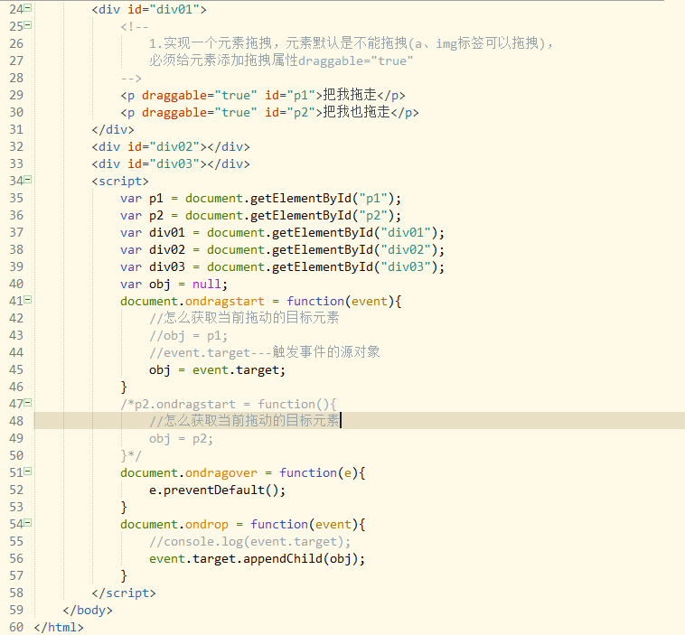
Task: Click the '<div id="div02"></div>' line
Action: pos(171,146)
